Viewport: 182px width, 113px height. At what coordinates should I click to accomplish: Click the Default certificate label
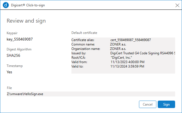[84, 33]
